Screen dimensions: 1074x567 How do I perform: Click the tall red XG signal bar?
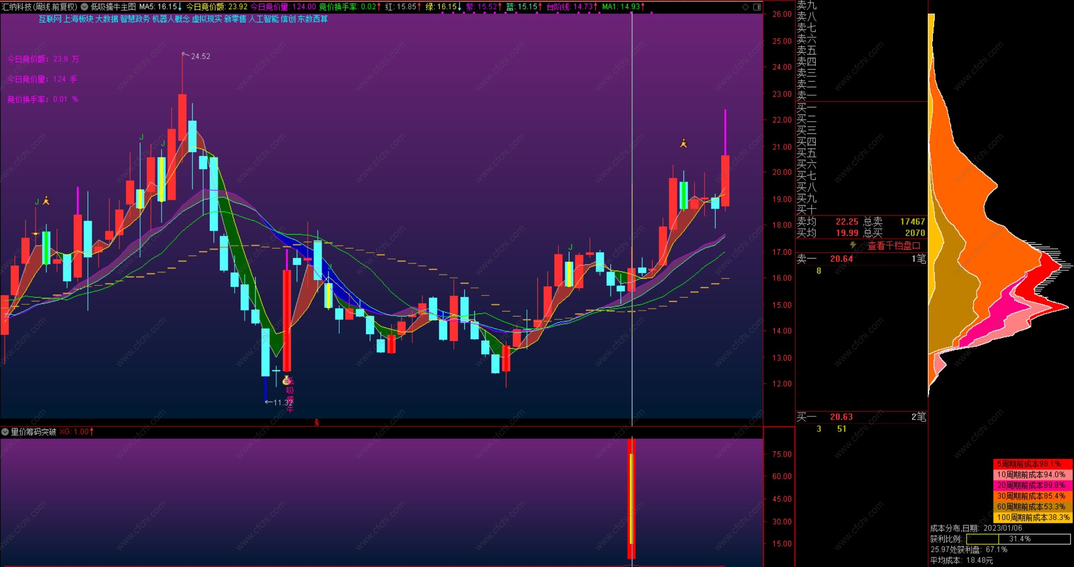pyautogui.click(x=631, y=499)
